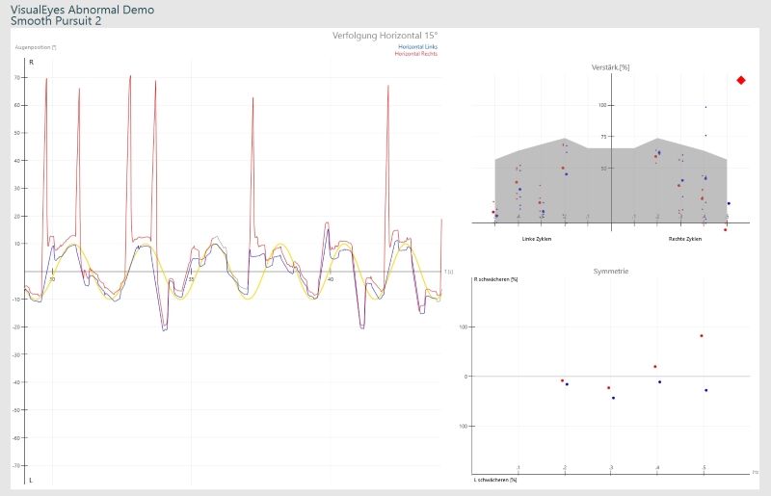Click red symmetry point at 0.2 Hz

click(x=562, y=380)
